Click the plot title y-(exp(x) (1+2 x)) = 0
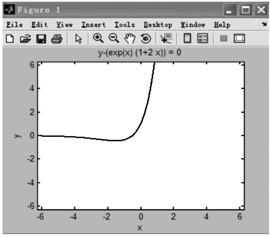 click(139, 52)
